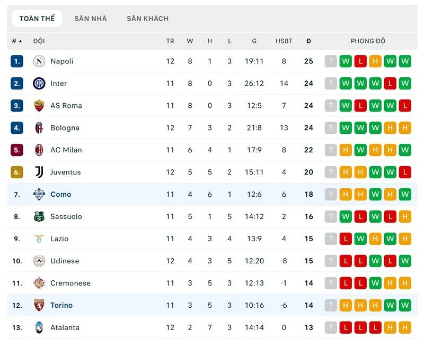Open the Torino team link
This screenshot has width=424, height=339.
(61, 306)
